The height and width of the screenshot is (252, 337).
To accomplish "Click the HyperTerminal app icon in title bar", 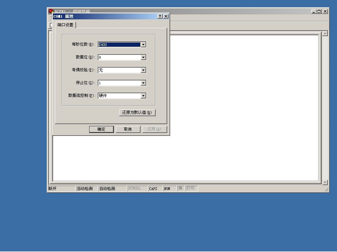I will pyautogui.click(x=51, y=11).
